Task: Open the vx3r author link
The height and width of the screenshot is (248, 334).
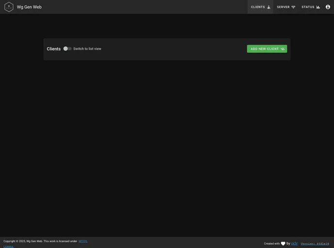Action: pyautogui.click(x=294, y=244)
